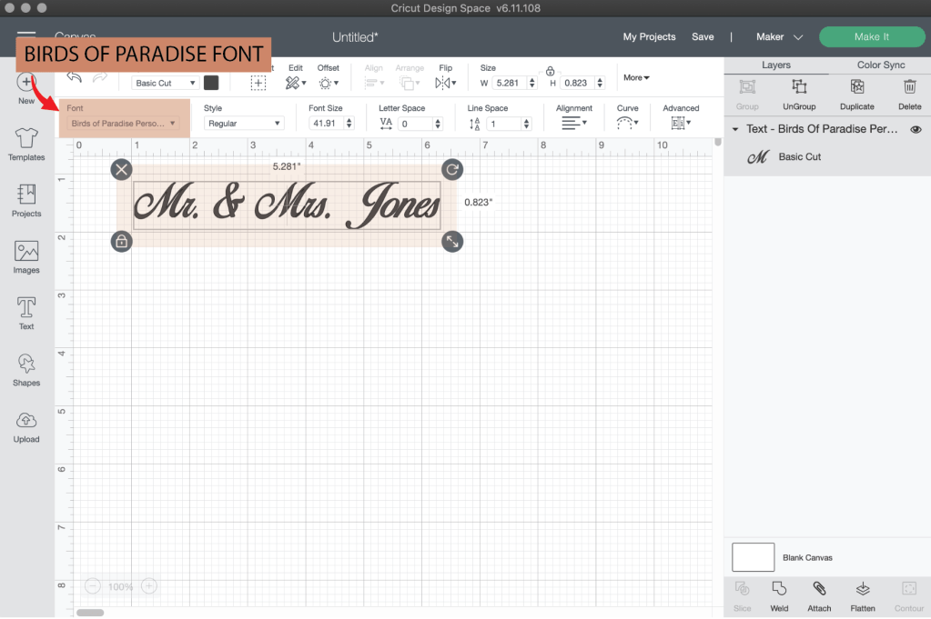Open the Images library
The width and height of the screenshot is (931, 619).
(x=26, y=256)
